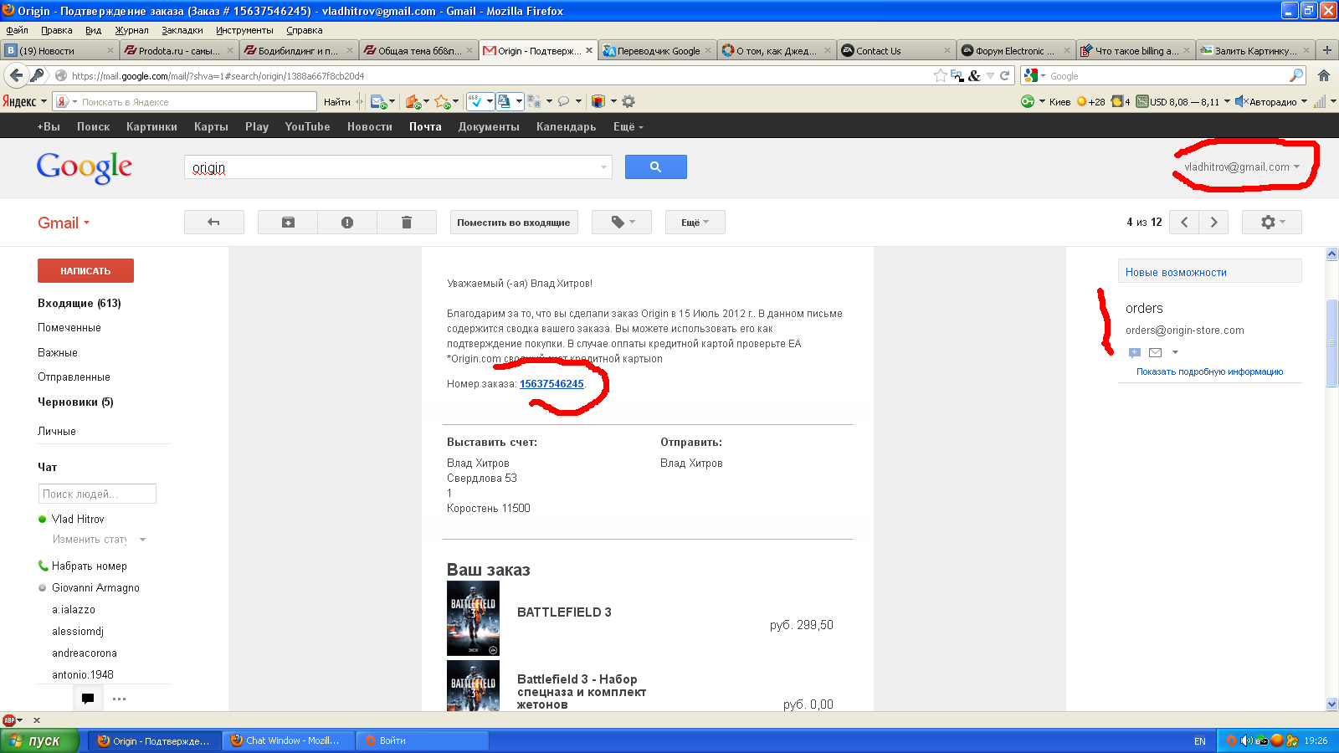Switch to the Contact Us tab
Image resolution: width=1339 pixels, height=753 pixels.
coord(896,50)
